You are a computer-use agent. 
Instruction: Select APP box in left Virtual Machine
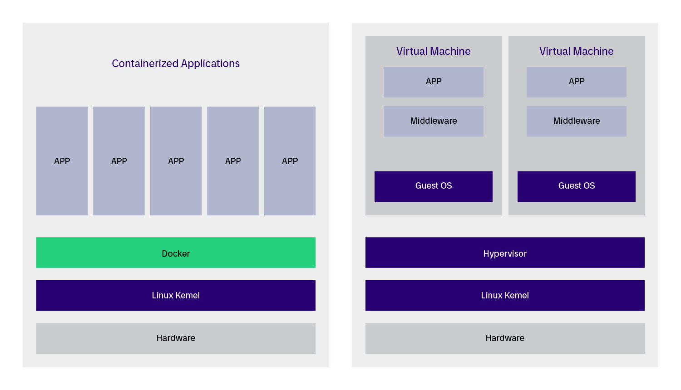click(x=433, y=82)
